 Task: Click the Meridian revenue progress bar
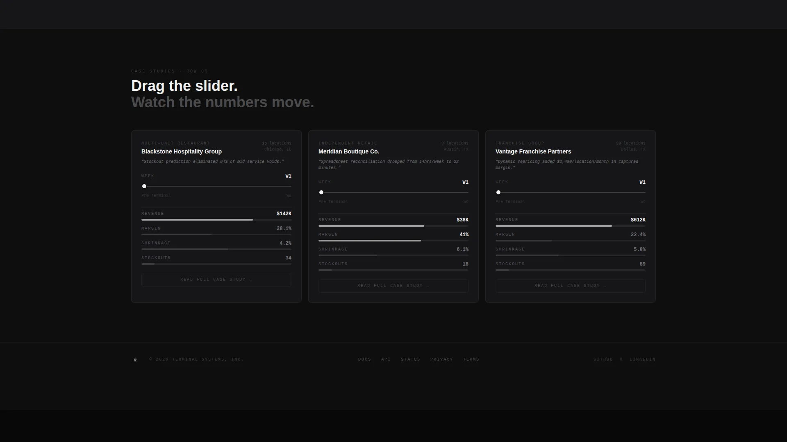click(393, 226)
